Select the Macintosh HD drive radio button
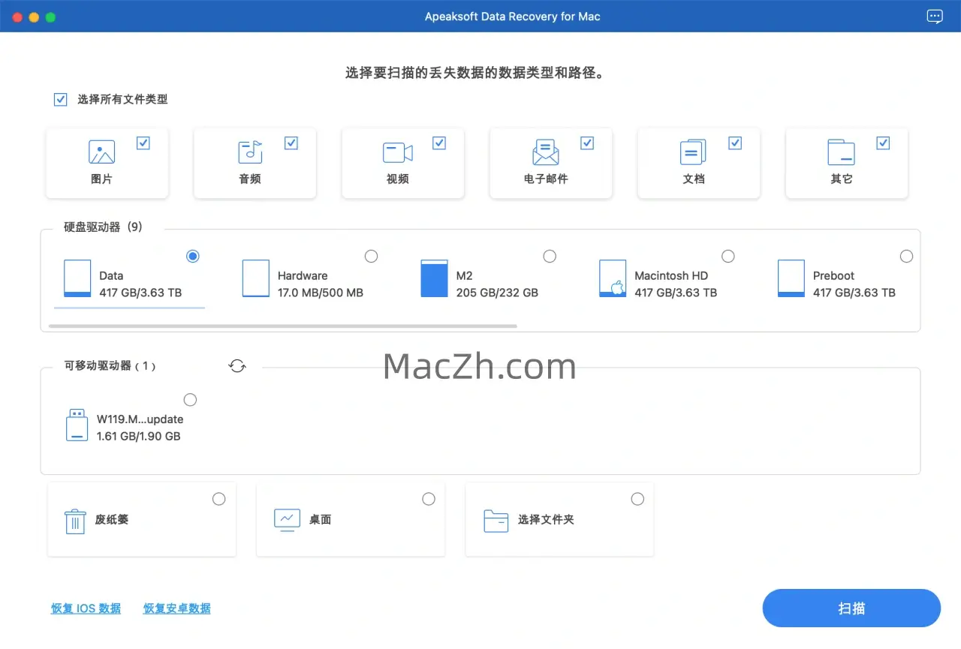Image resolution: width=961 pixels, height=649 pixels. pyautogui.click(x=728, y=257)
